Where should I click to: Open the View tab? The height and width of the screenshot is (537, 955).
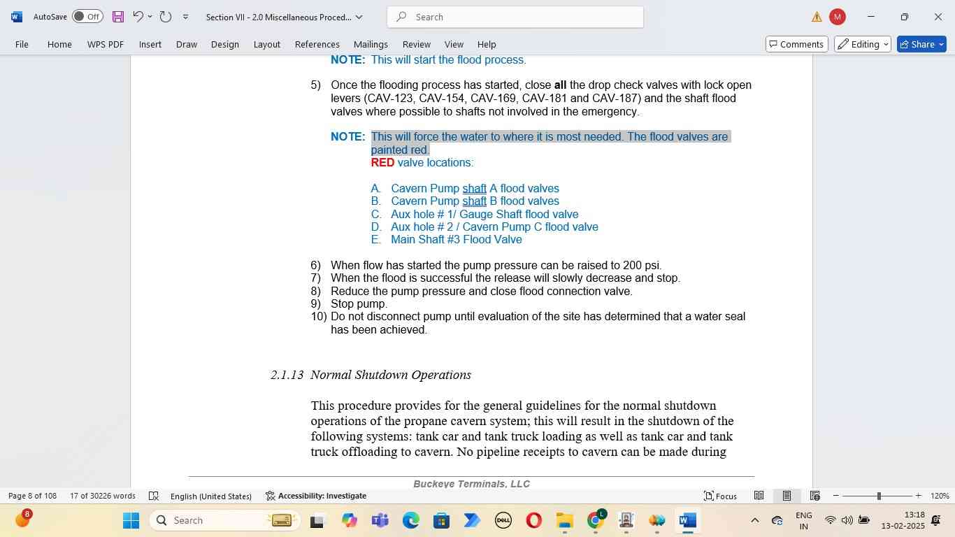(x=454, y=44)
